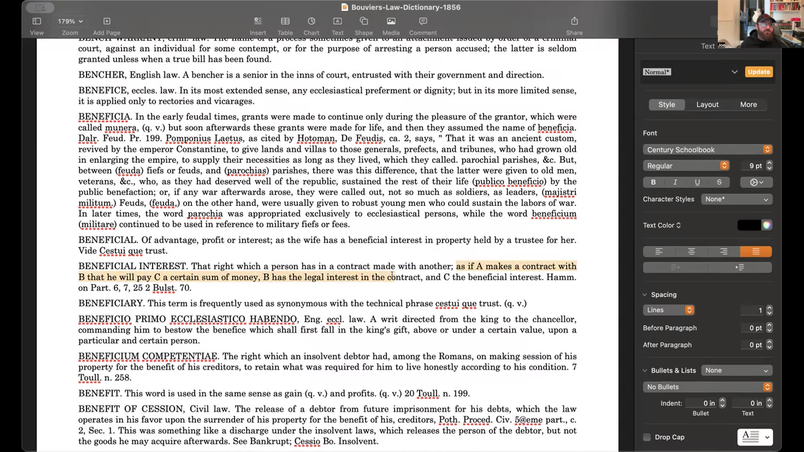Toggle italic formatting
804x452 pixels.
(675, 182)
